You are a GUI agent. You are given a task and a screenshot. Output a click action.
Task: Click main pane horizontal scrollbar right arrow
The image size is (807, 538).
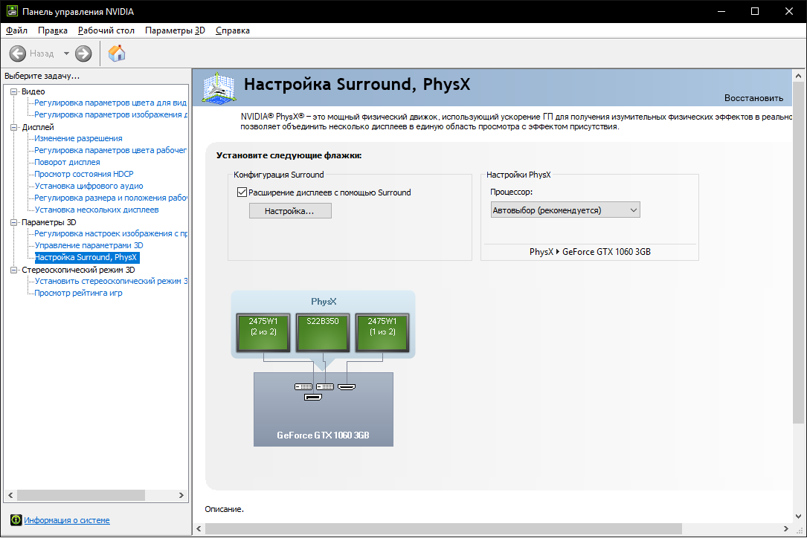coord(786,529)
